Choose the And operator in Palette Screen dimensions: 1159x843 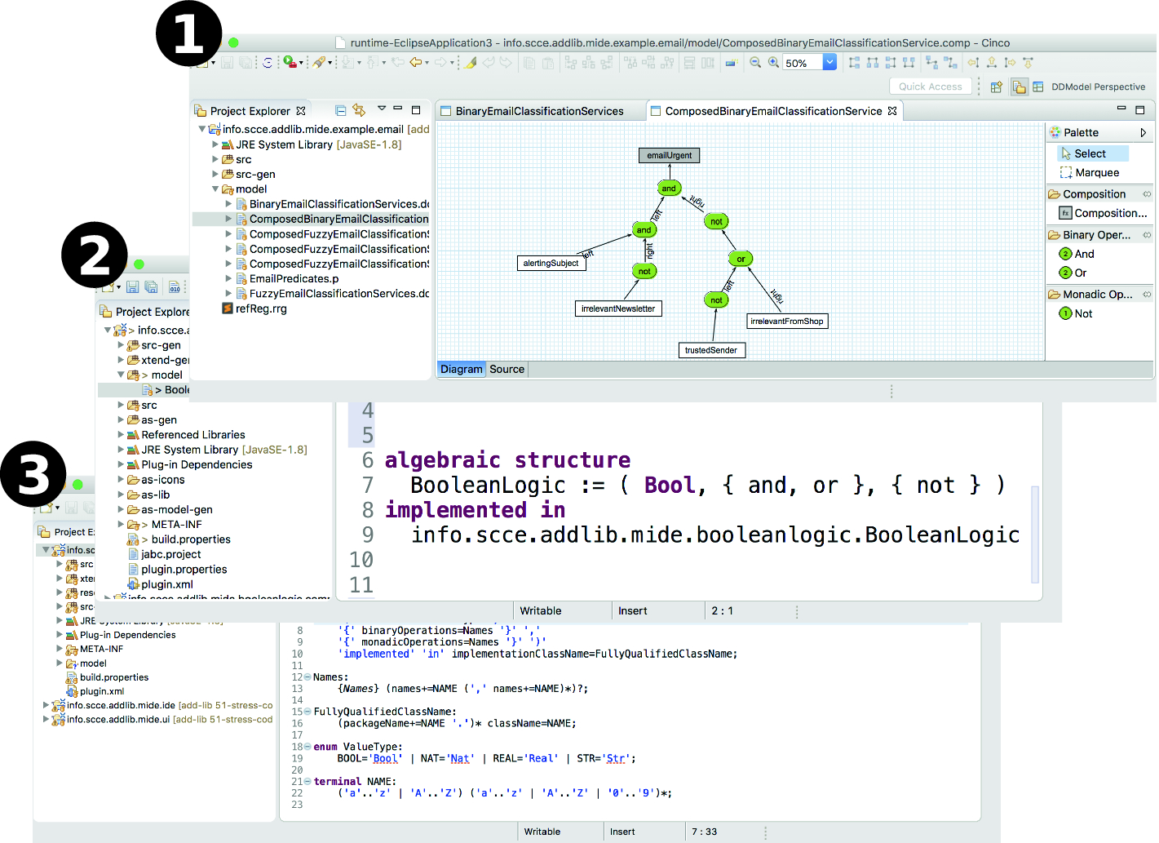coord(1077,254)
